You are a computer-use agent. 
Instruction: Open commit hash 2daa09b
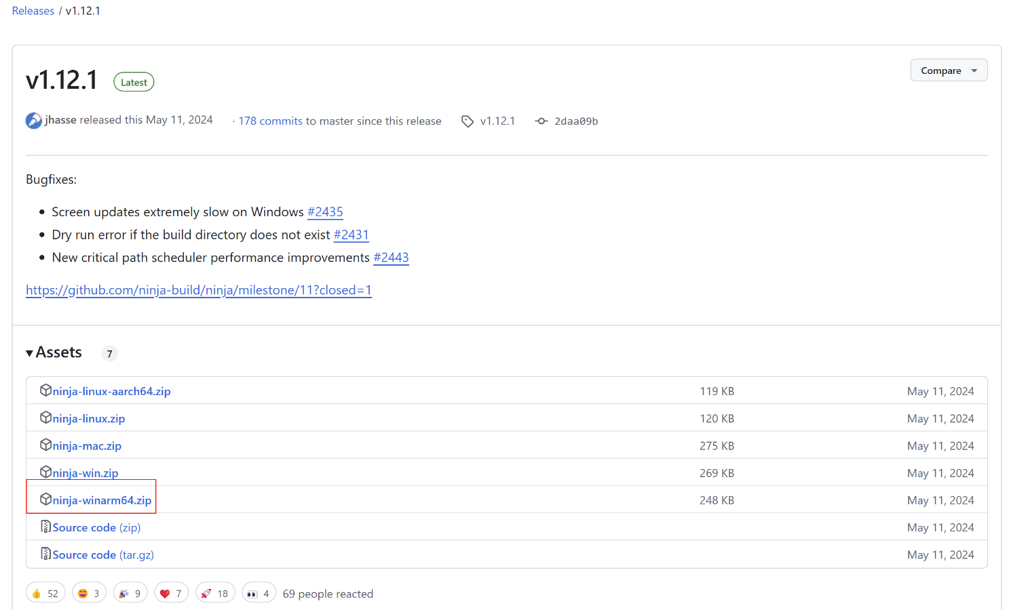[x=576, y=121]
